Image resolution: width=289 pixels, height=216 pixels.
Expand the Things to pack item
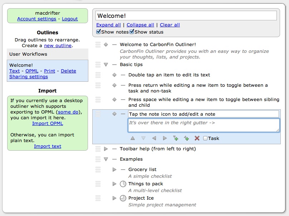tap(114, 184)
